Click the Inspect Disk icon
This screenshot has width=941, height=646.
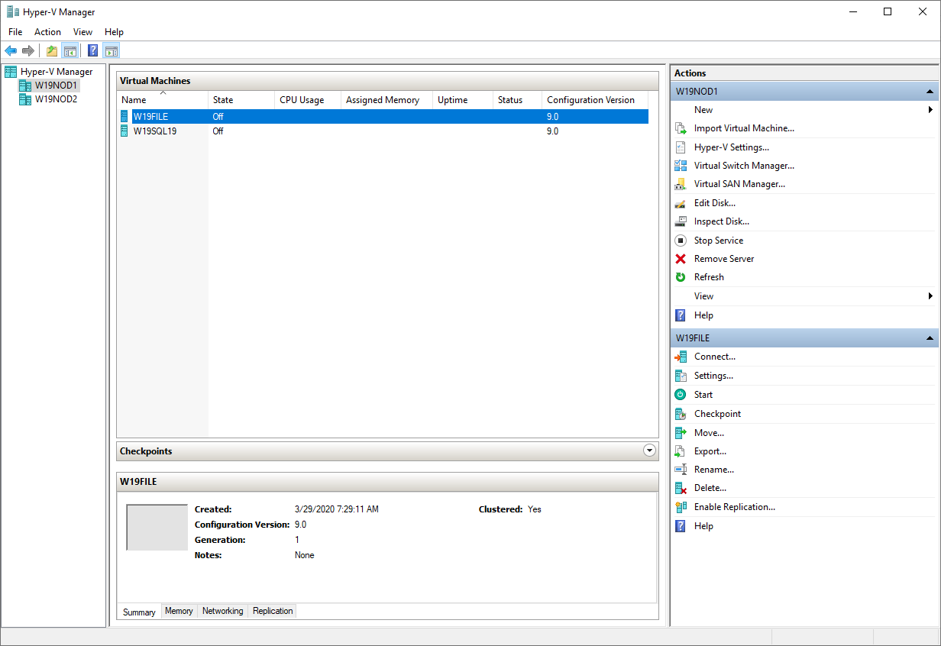tap(681, 221)
